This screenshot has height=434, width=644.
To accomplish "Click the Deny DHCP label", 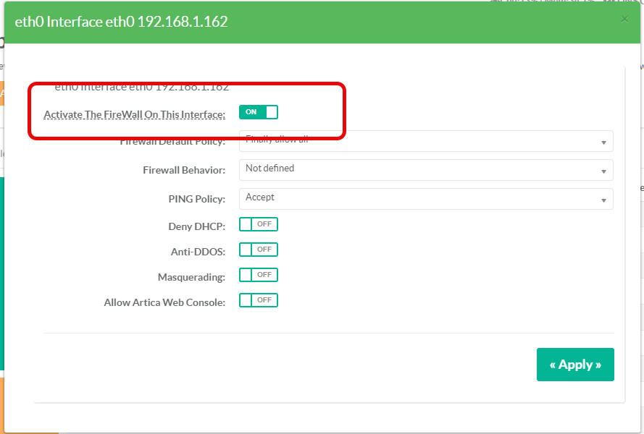I will (x=196, y=226).
